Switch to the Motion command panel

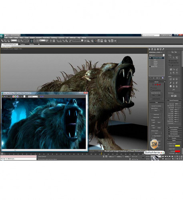(x=158, y=49)
